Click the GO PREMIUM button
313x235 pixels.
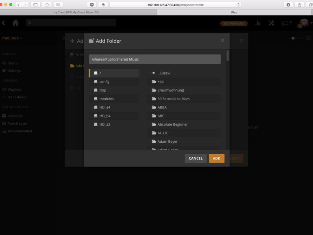[234, 24]
